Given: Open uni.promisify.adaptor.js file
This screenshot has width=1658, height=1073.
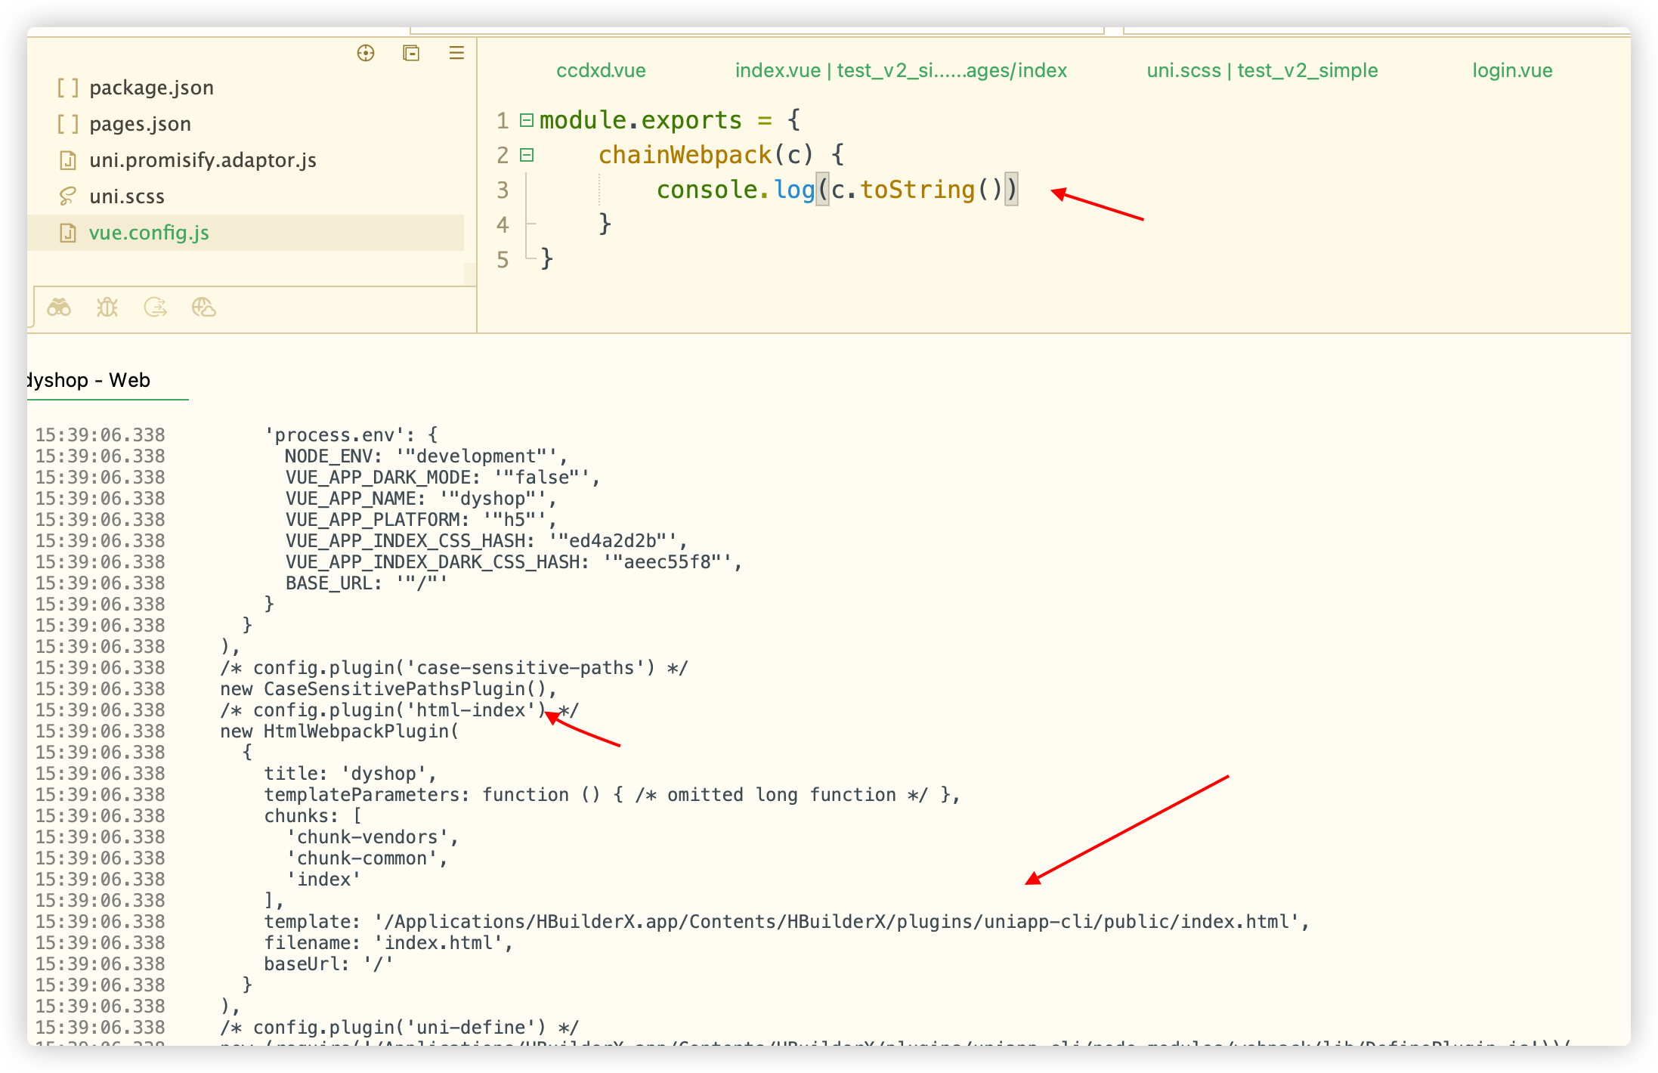Looking at the screenshot, I should 203,160.
